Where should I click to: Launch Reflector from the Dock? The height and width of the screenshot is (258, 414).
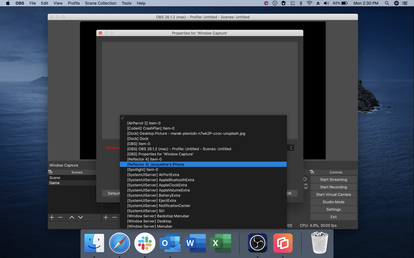(x=283, y=243)
